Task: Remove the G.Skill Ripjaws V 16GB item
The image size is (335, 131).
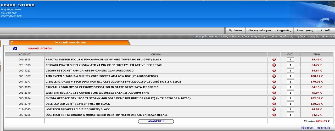Action: pyautogui.click(x=274, y=82)
